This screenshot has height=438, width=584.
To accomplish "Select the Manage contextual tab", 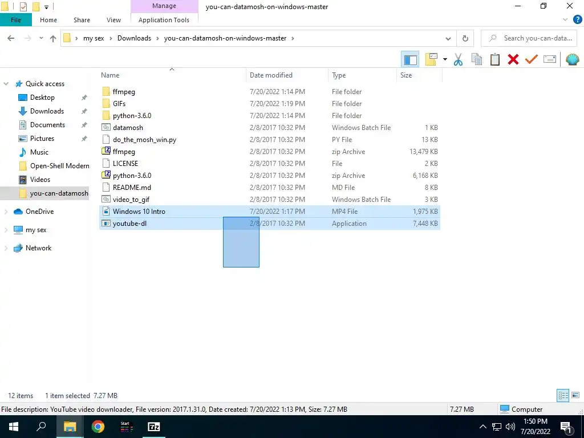I will [x=164, y=6].
